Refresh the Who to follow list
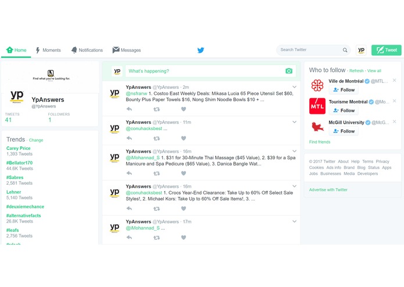This screenshot has height=287, width=404. (356, 71)
